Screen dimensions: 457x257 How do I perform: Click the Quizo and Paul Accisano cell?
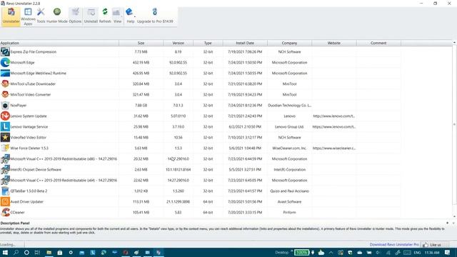pos(289,191)
